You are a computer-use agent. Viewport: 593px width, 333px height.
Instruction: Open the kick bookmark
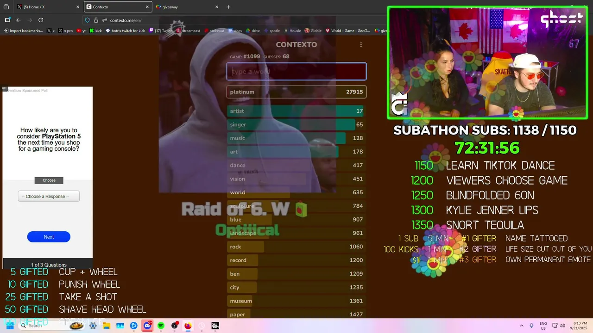pyautogui.click(x=96, y=31)
